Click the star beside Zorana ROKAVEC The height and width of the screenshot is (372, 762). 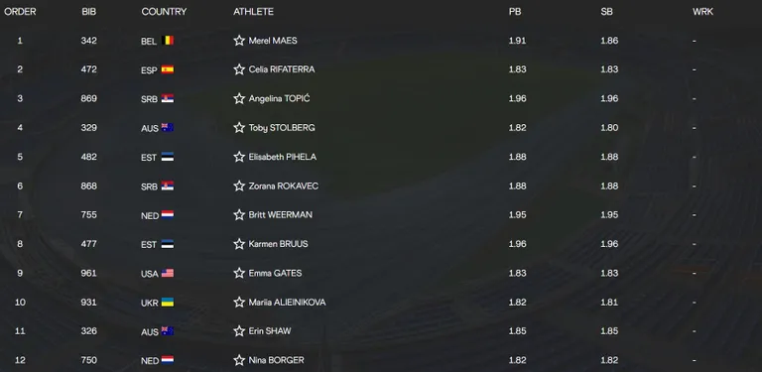pos(239,186)
